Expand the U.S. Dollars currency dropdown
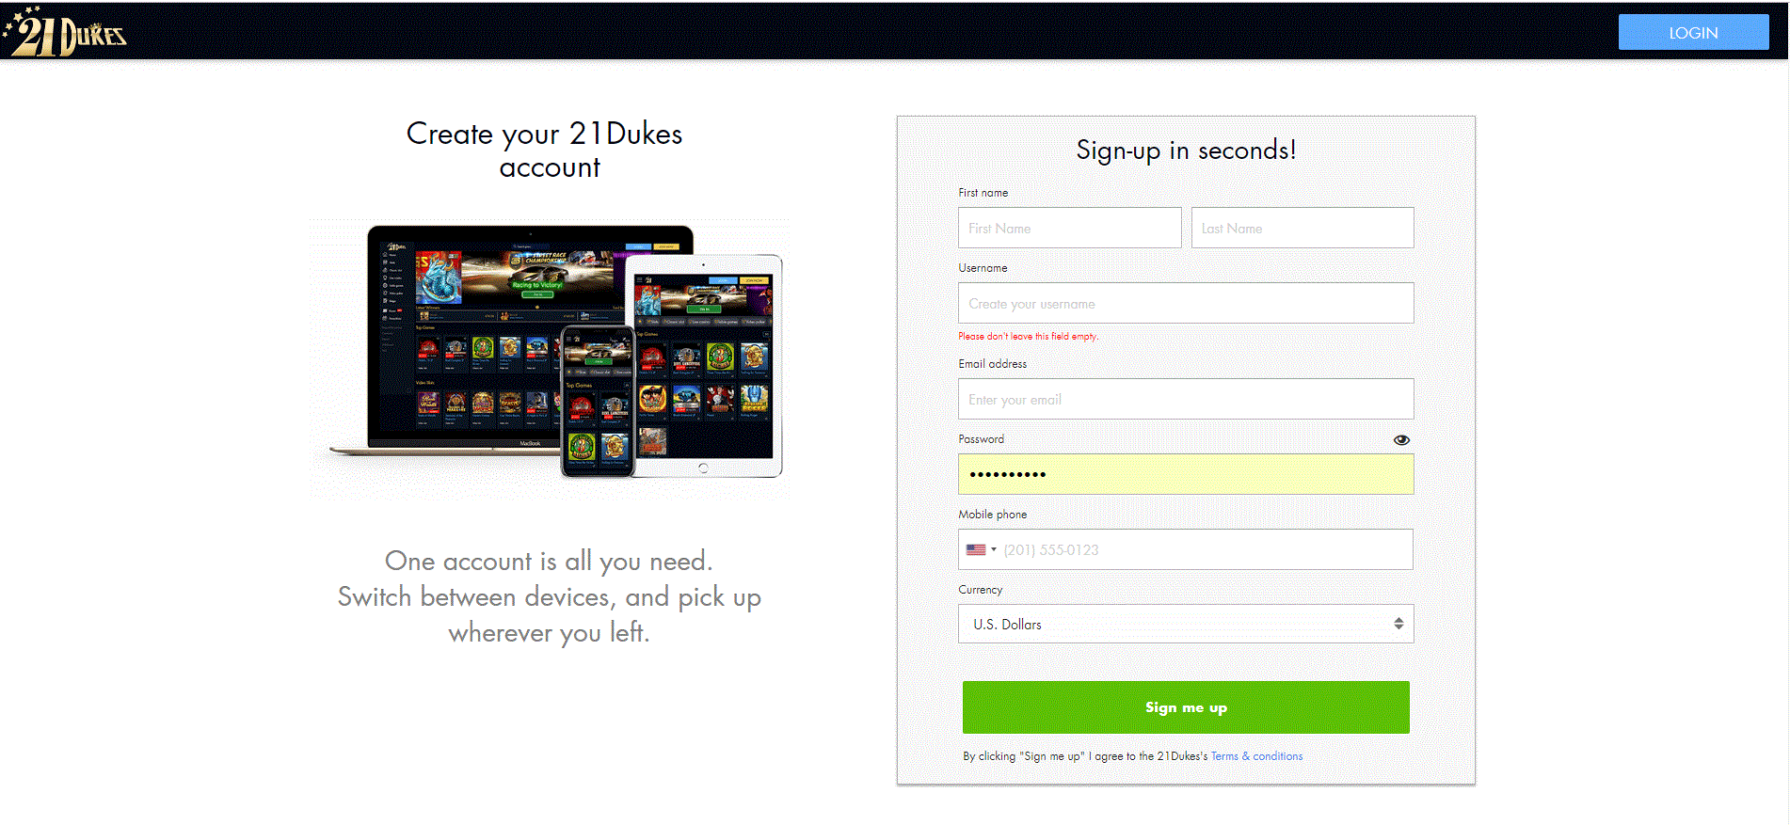The image size is (1790, 825). pos(1185,624)
